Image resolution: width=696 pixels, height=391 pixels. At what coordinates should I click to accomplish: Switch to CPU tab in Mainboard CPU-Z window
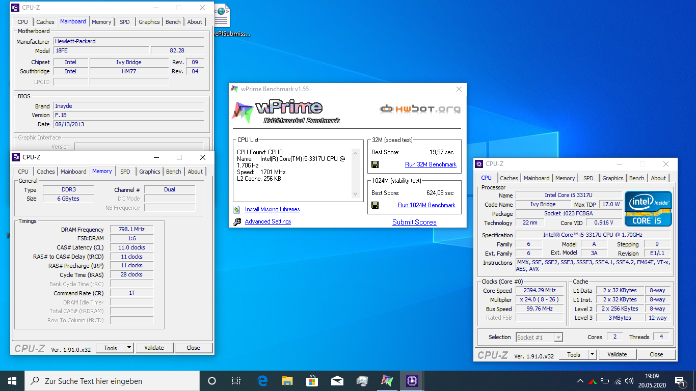click(23, 22)
